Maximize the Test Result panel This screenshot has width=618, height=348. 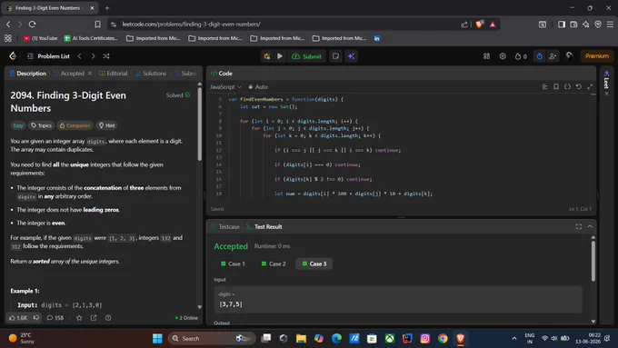[579, 226]
